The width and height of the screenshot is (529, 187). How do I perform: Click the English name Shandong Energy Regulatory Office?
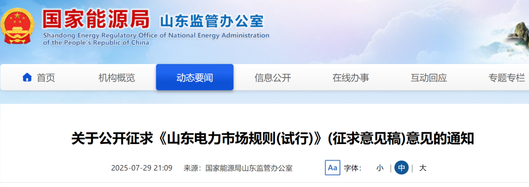click(156, 39)
